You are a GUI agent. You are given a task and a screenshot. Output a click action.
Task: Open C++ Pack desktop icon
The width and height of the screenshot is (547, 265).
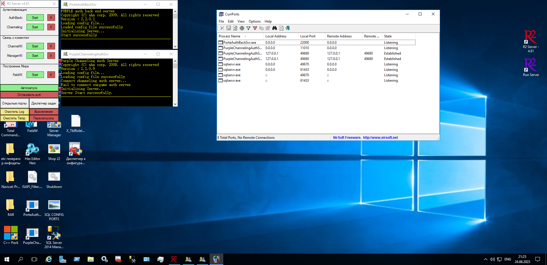(x=11, y=235)
